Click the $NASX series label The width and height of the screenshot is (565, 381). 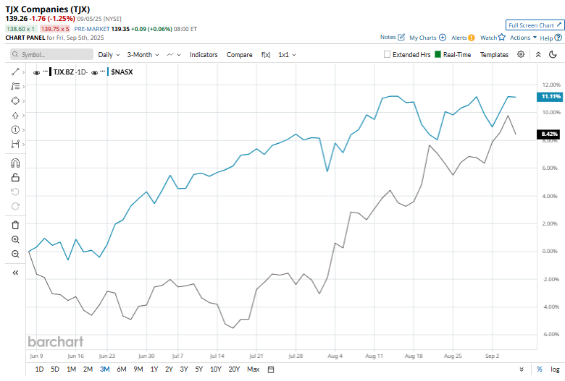pos(122,72)
